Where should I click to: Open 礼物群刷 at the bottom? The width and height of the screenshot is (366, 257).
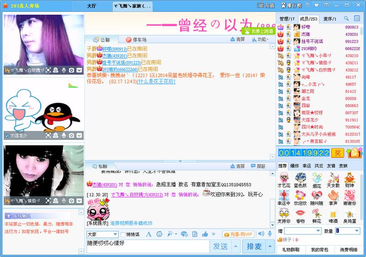coord(290,250)
